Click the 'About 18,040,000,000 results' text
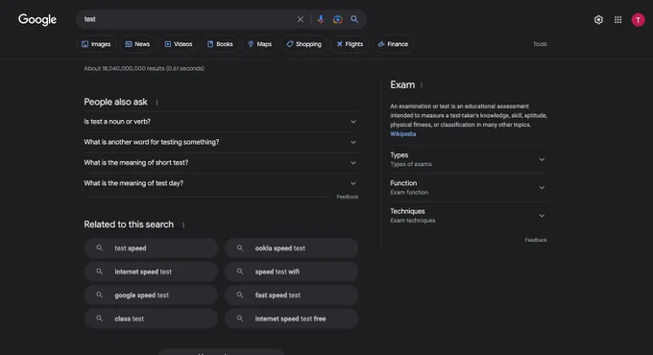The height and width of the screenshot is (355, 653). click(144, 69)
